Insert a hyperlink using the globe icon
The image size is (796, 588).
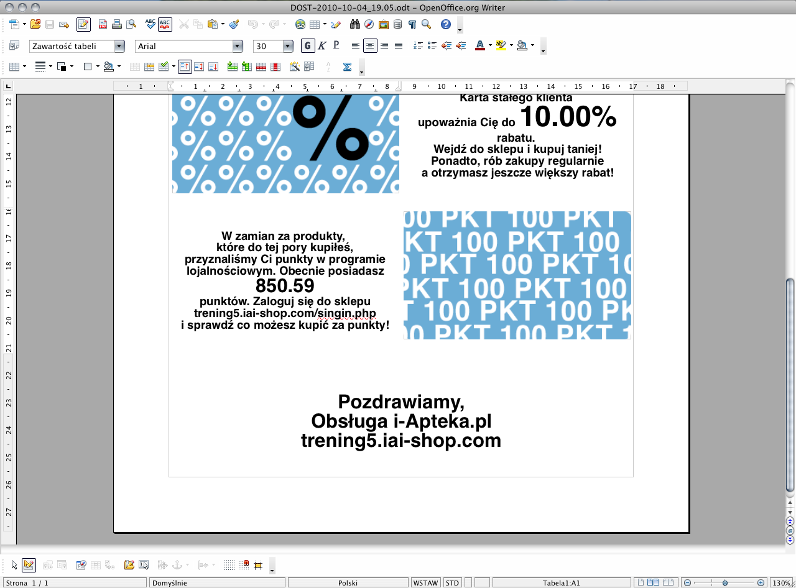tap(300, 24)
